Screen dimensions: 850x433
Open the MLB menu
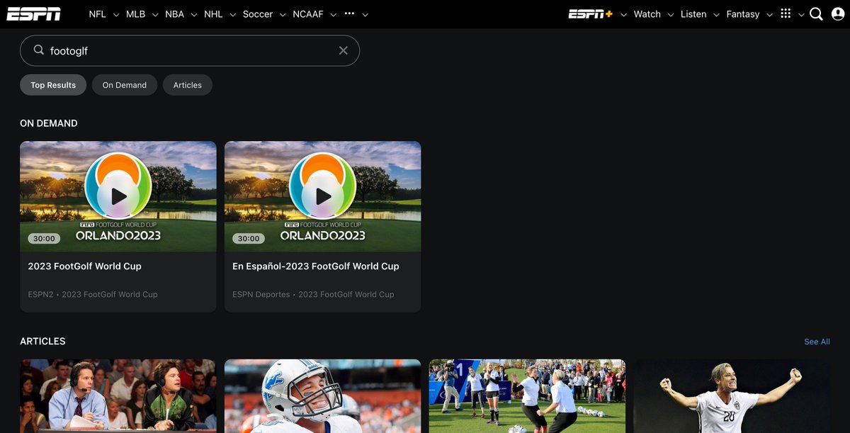(135, 14)
